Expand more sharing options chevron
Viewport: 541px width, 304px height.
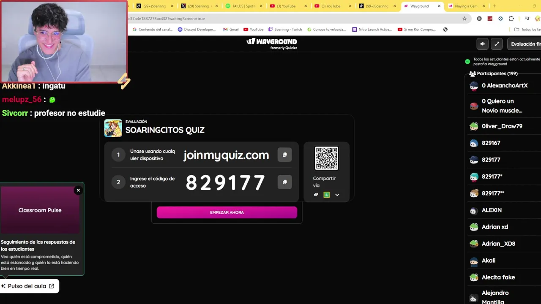click(x=337, y=195)
